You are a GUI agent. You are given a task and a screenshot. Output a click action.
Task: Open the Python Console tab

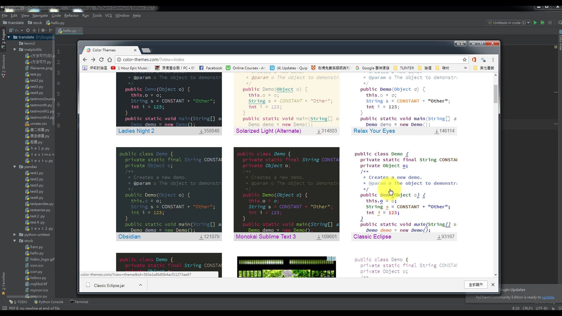tap(49, 302)
